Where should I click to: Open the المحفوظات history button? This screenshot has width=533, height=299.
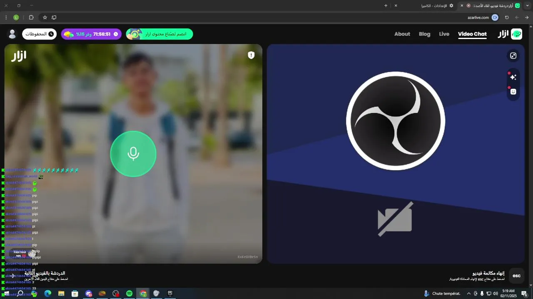(40, 34)
